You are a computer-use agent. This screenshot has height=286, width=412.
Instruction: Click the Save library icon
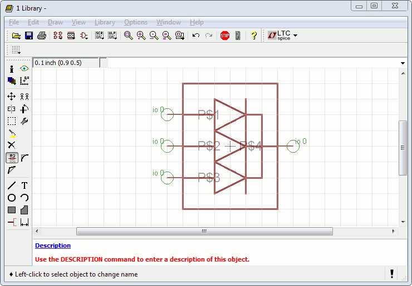(x=29, y=36)
